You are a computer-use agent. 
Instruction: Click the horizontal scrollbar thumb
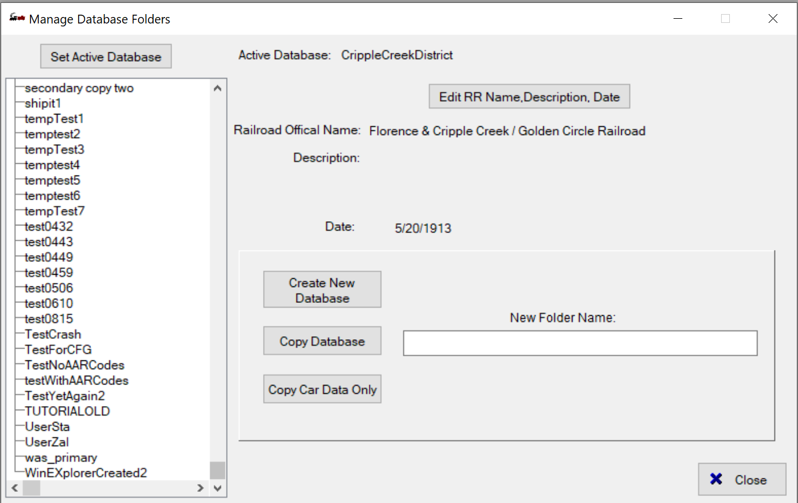point(31,488)
